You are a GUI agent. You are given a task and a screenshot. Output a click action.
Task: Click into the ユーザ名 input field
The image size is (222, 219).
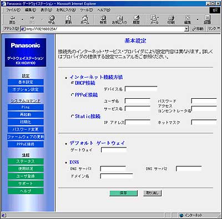coord(138,101)
